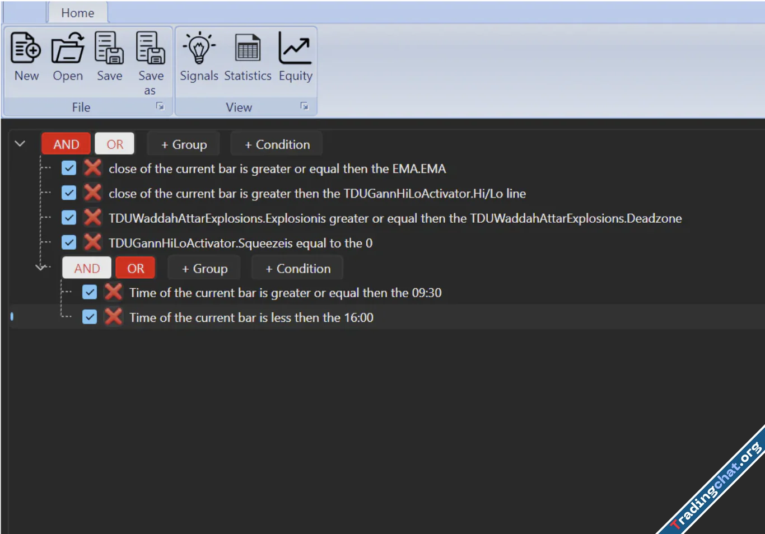Image resolution: width=765 pixels, height=534 pixels.
Task: Click the top-level + Condition button
Action: (277, 144)
